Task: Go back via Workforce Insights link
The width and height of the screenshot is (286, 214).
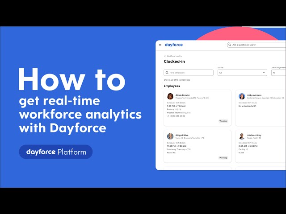Action: 174,56
